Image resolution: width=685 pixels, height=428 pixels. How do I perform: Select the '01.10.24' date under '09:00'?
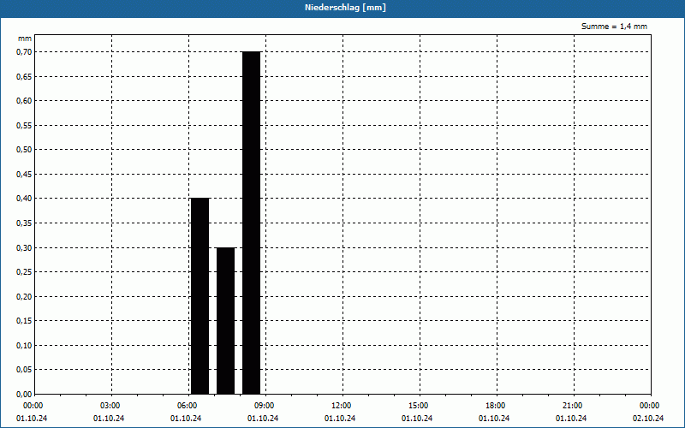pos(263,419)
